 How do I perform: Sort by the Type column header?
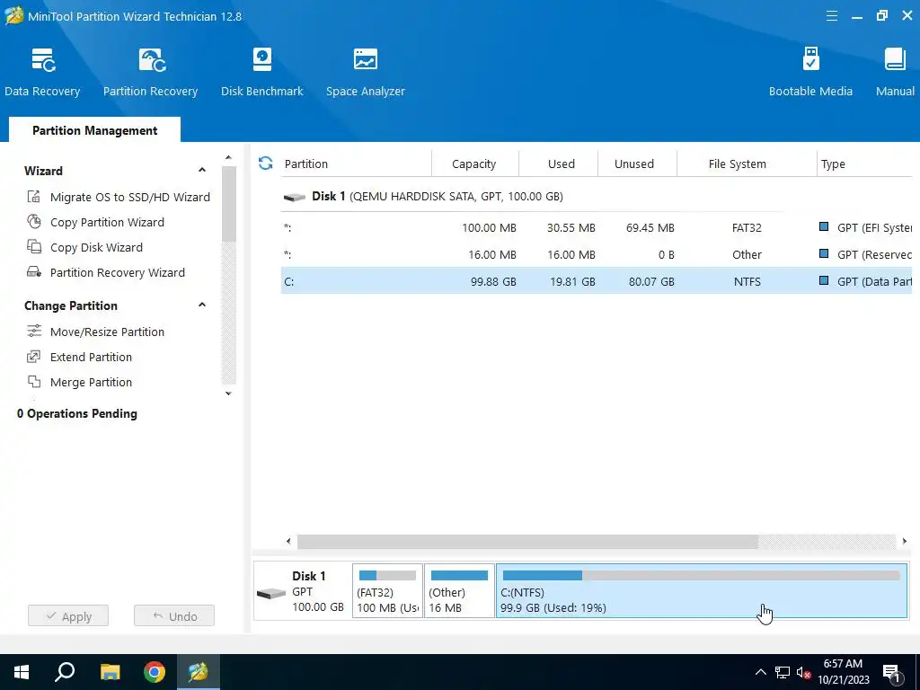(x=864, y=164)
